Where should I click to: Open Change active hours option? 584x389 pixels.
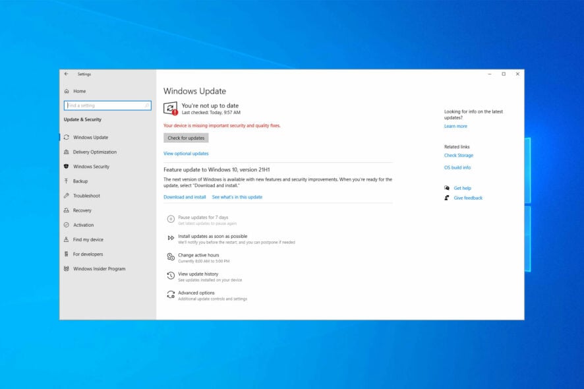coord(199,258)
